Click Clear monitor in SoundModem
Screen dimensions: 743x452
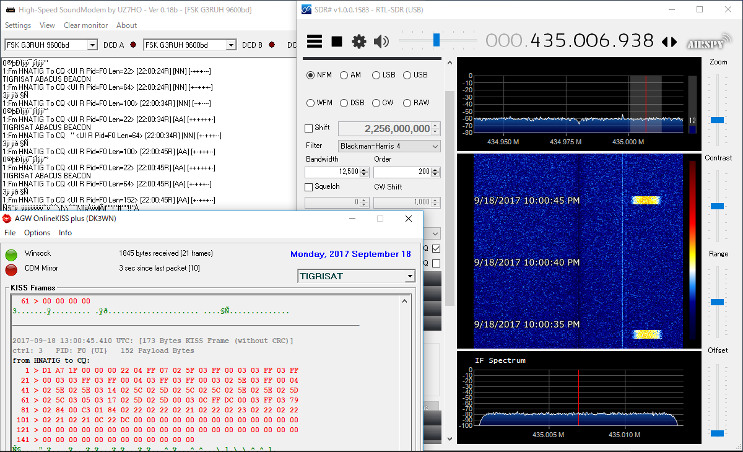85,25
